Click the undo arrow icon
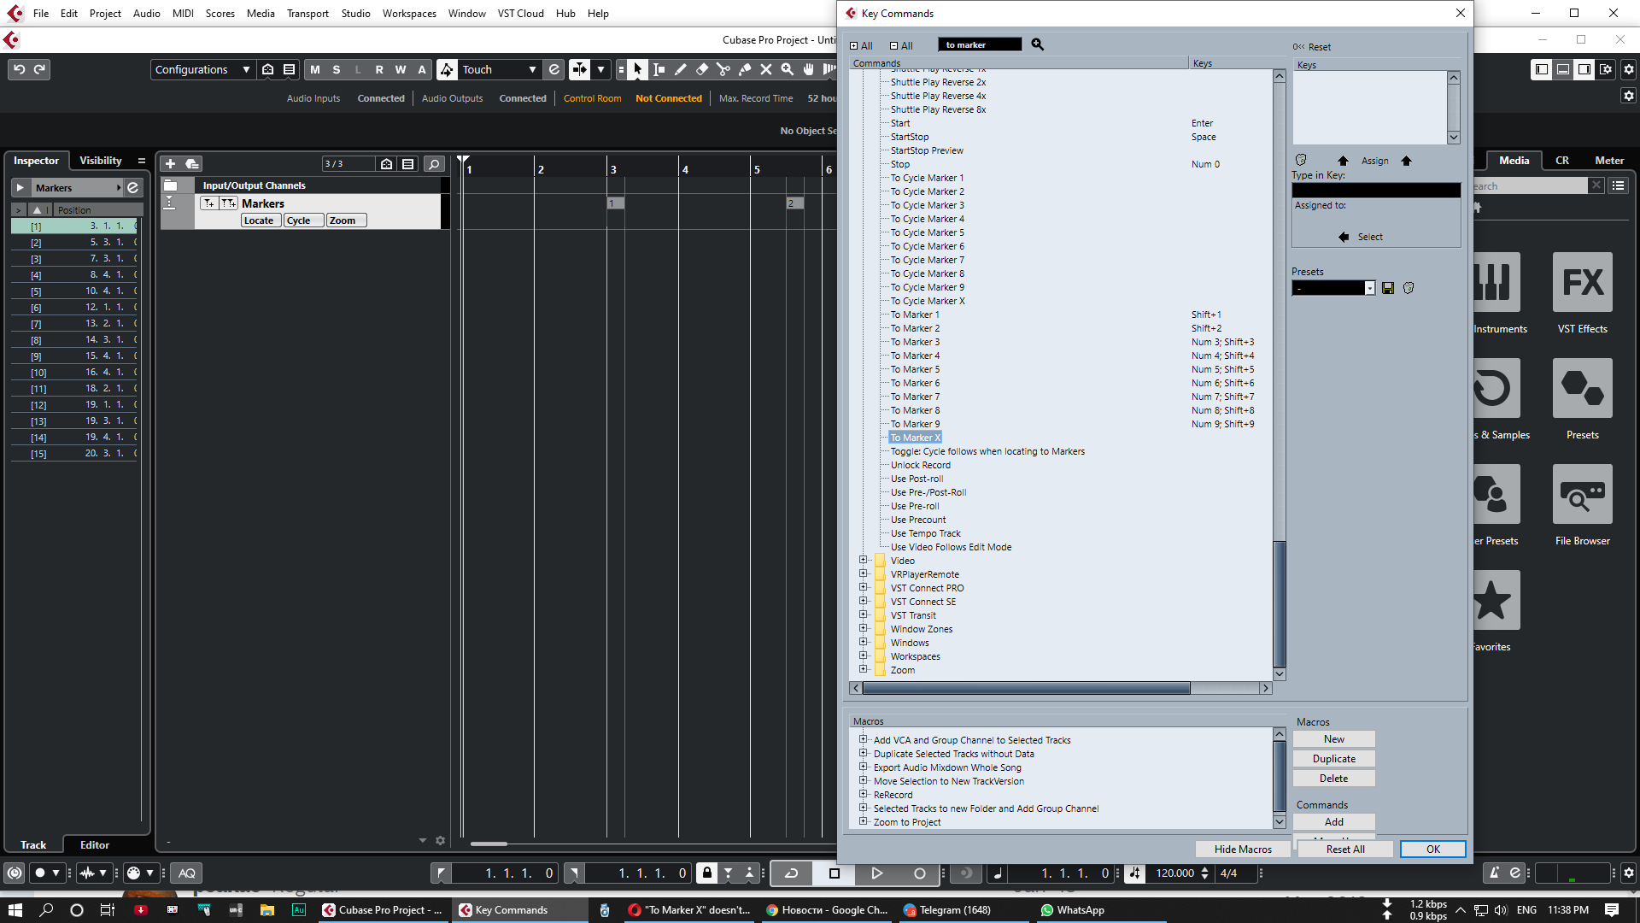 (19, 70)
